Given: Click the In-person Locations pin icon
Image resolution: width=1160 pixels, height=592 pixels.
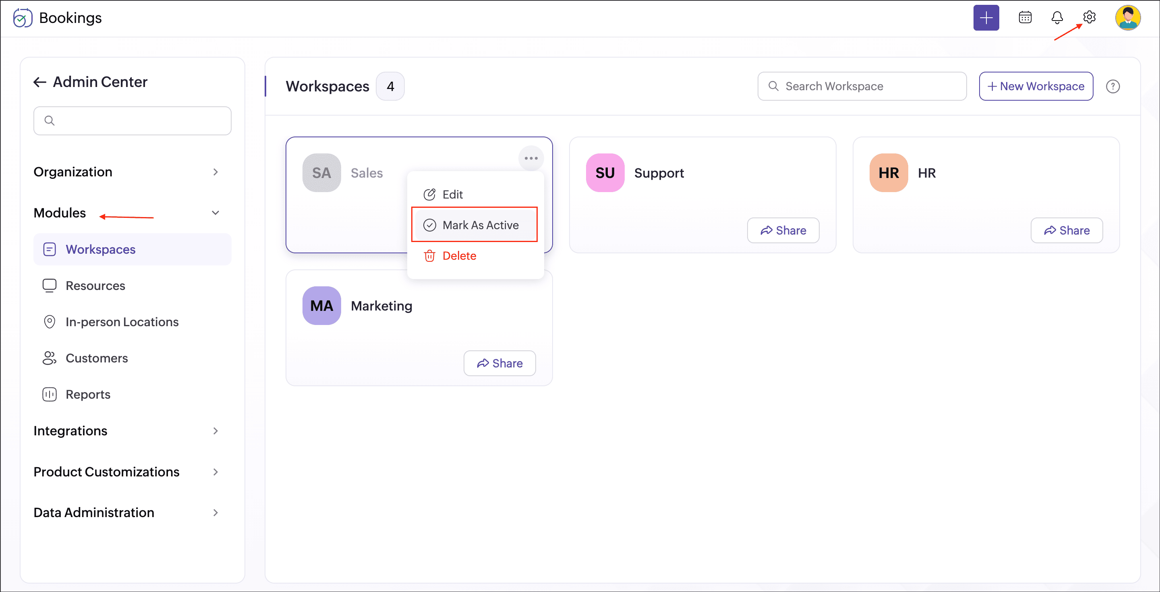Looking at the screenshot, I should coord(50,322).
